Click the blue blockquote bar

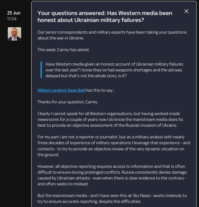point(41,70)
